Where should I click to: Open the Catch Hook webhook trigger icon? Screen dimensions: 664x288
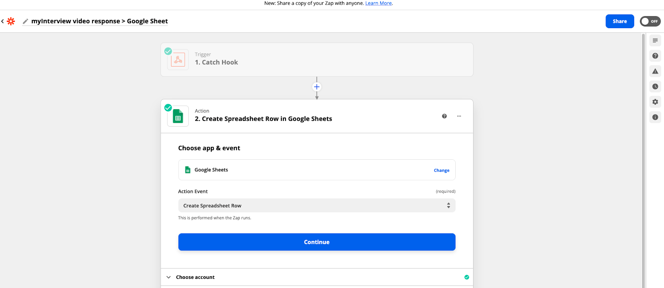(178, 60)
